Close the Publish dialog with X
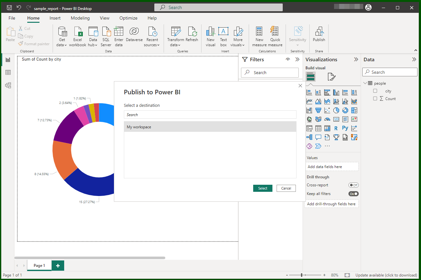 tap(300, 86)
